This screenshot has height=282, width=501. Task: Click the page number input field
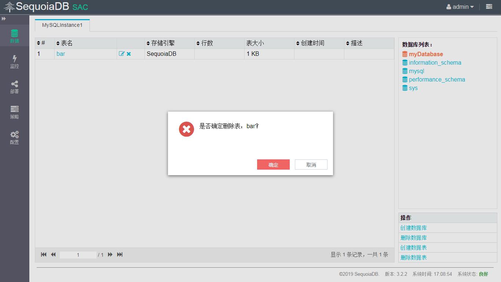[x=78, y=254]
